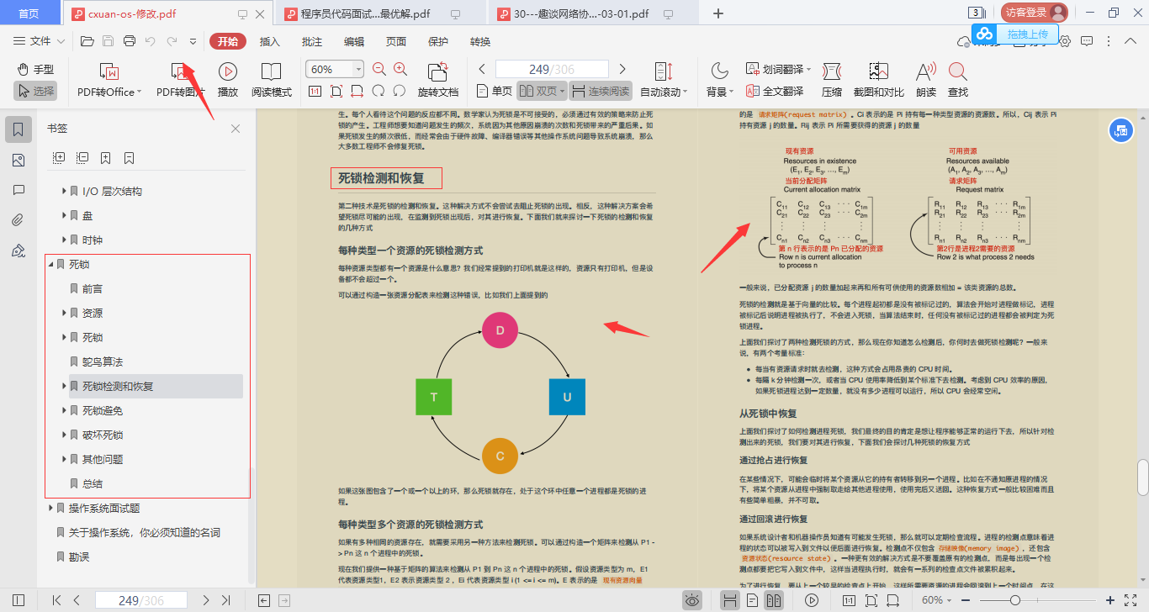1149x612 pixels.
Task: Click the PDF转图片 tool
Action: coord(180,81)
